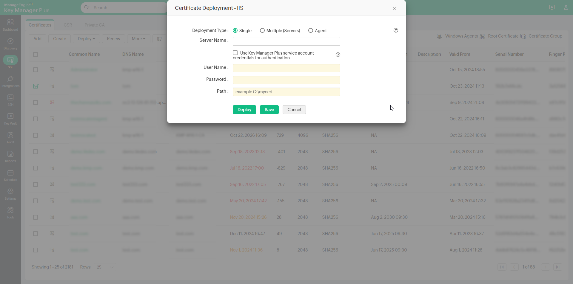Image resolution: width=573 pixels, height=284 pixels.
Task: Select Multiple (Servers) deployment type
Action: [262, 30]
